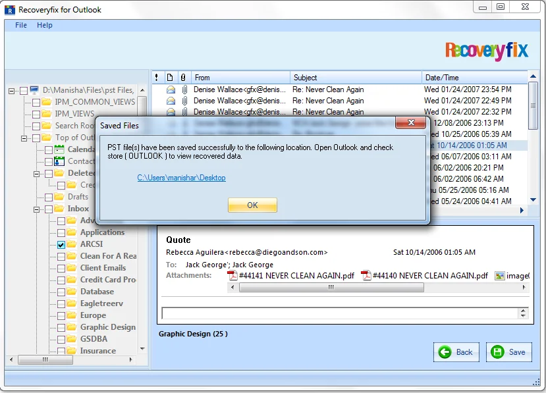546x393 pixels.
Task: Check the Graphic Design folder checkbox
Action: (61, 328)
